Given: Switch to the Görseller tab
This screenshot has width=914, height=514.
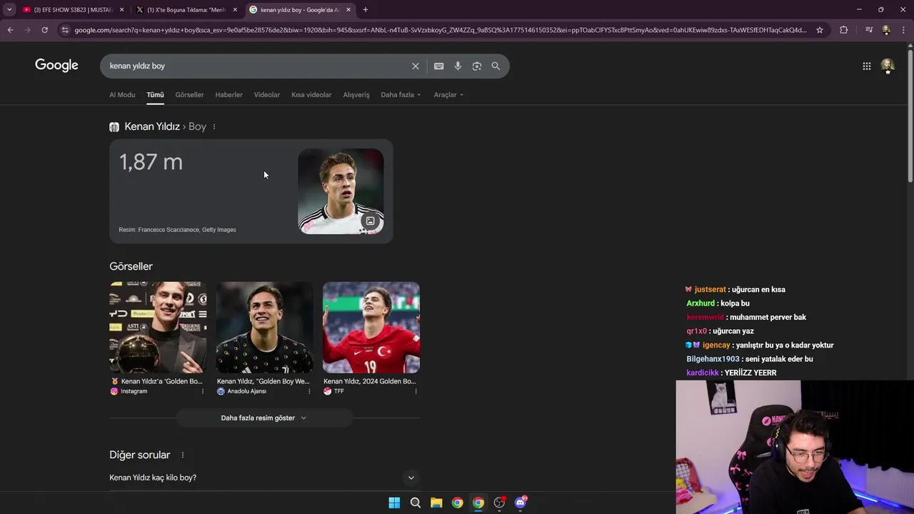Looking at the screenshot, I should click(189, 94).
